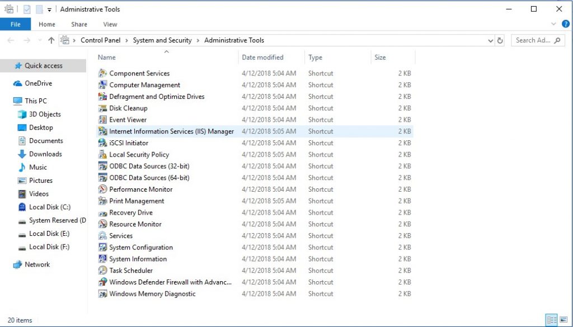
Task: Navigate to System and Security breadcrumb
Action: (x=162, y=40)
